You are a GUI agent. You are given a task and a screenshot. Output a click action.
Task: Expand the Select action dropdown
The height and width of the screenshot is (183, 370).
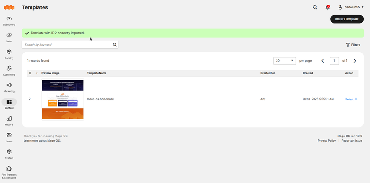click(351, 99)
